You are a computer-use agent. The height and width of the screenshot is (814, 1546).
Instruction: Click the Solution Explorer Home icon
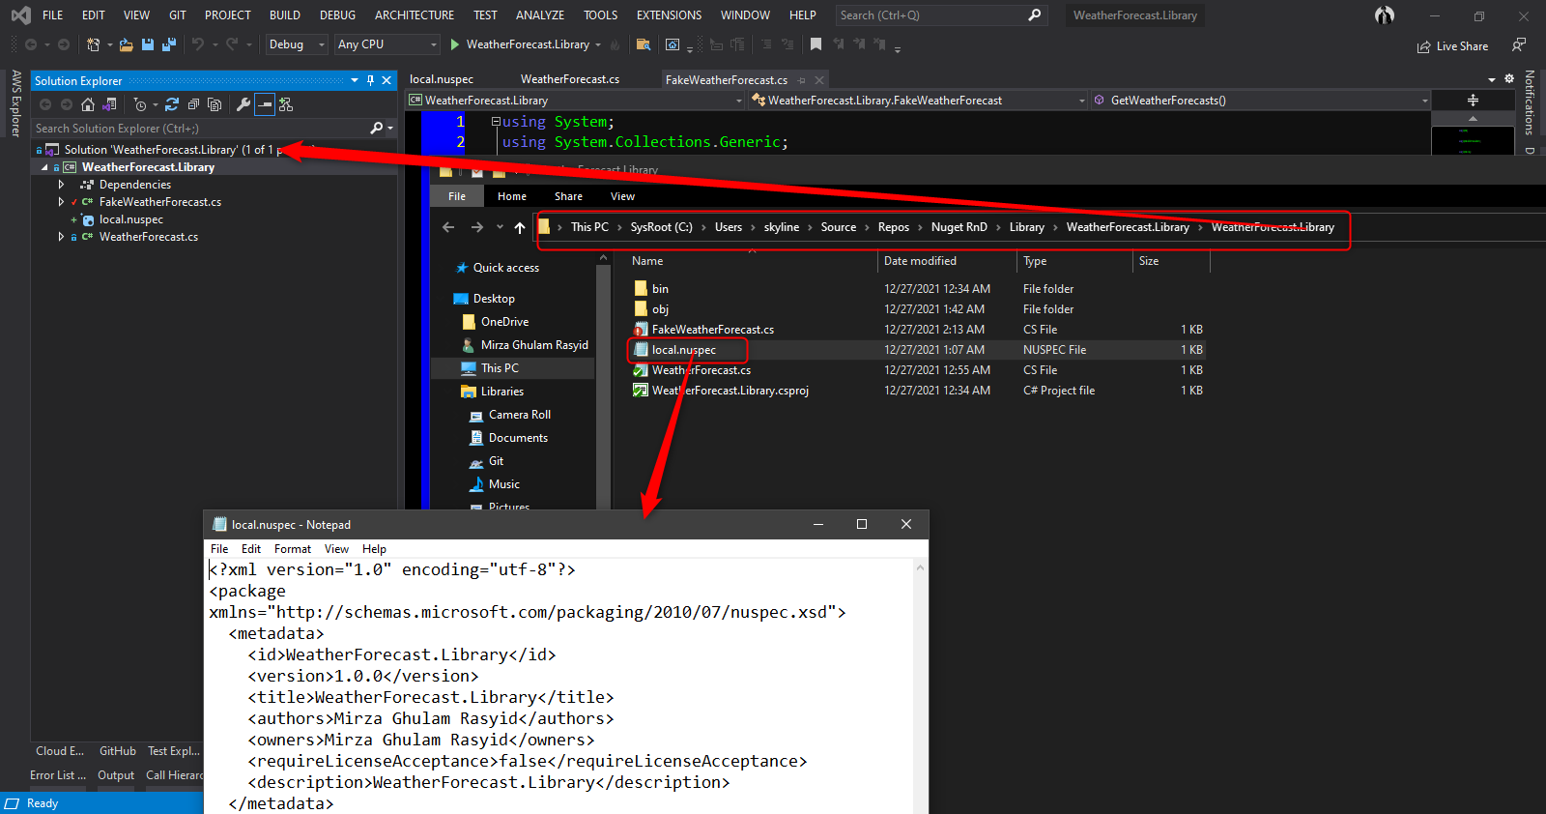[88, 104]
